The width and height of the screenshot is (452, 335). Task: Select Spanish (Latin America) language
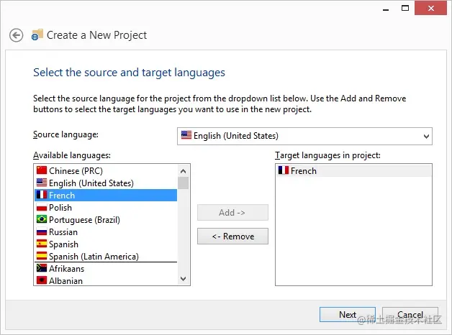pyautogui.click(x=106, y=256)
